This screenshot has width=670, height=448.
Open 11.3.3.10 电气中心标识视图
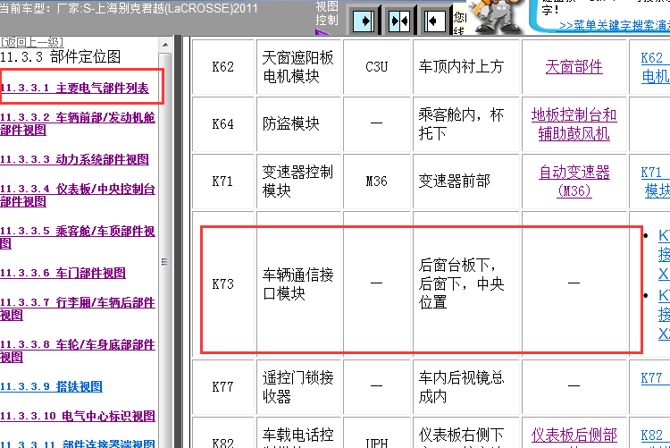tap(78, 416)
